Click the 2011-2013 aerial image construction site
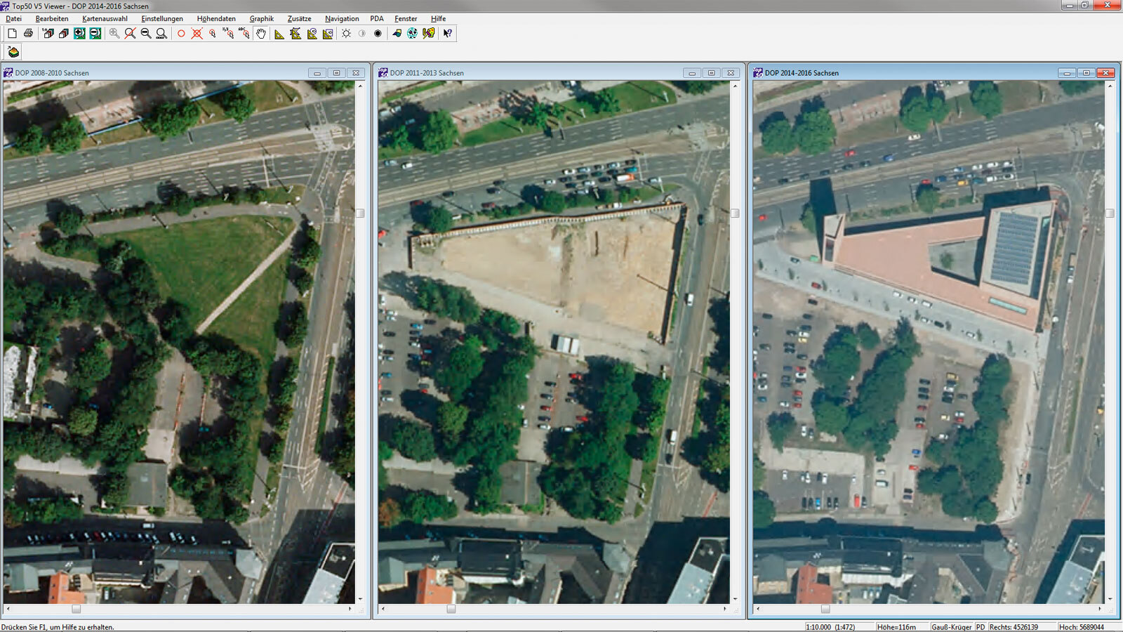 pyautogui.click(x=554, y=342)
